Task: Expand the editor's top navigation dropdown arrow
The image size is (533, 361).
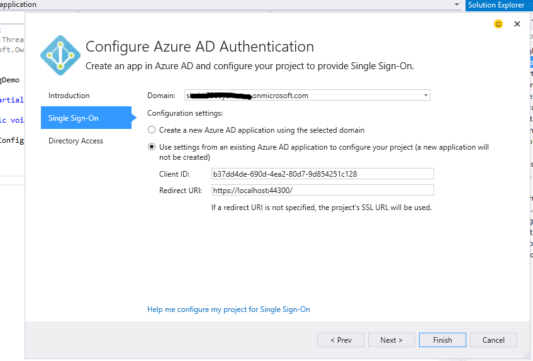Action: click(457, 4)
